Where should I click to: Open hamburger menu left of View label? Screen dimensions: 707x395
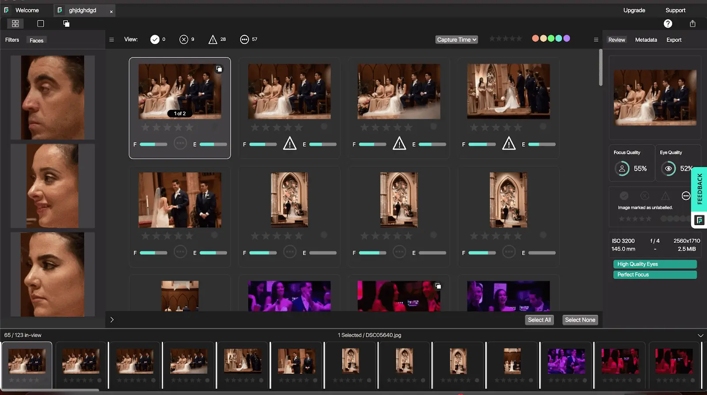click(111, 40)
